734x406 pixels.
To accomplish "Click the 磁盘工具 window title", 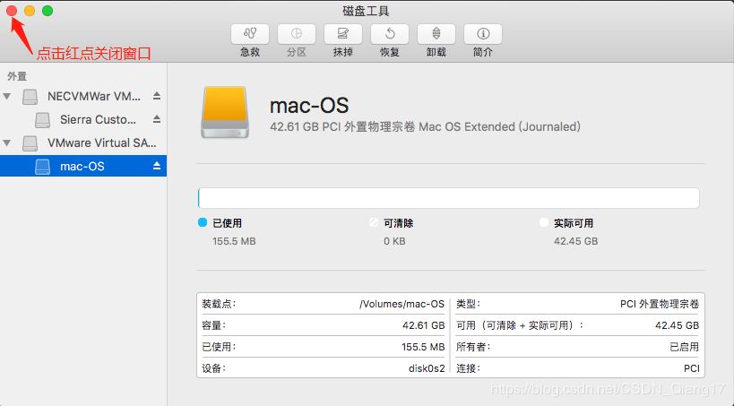I will tap(366, 11).
